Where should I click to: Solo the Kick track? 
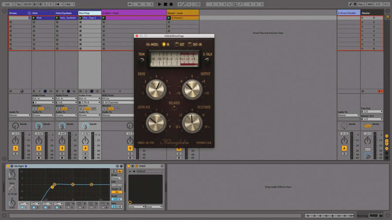pyautogui.click(x=39, y=154)
